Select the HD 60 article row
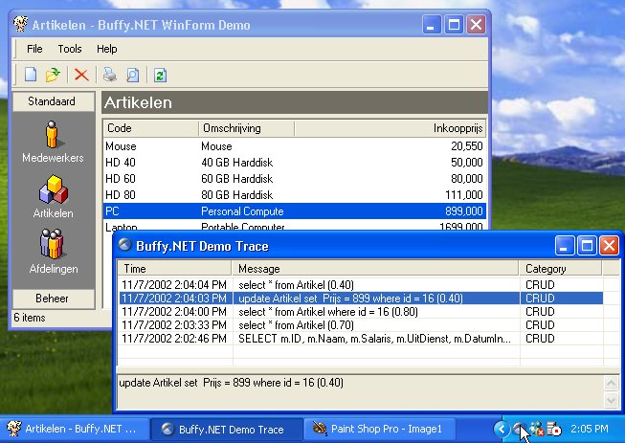 (294, 179)
